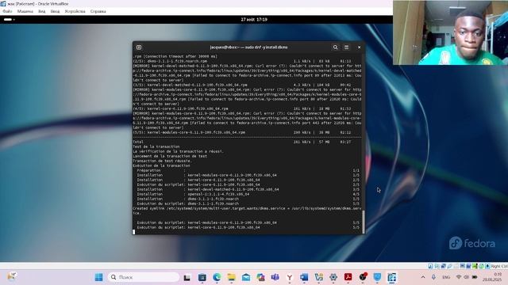Open search in the terminal window
The image size is (508, 285).
335,47
